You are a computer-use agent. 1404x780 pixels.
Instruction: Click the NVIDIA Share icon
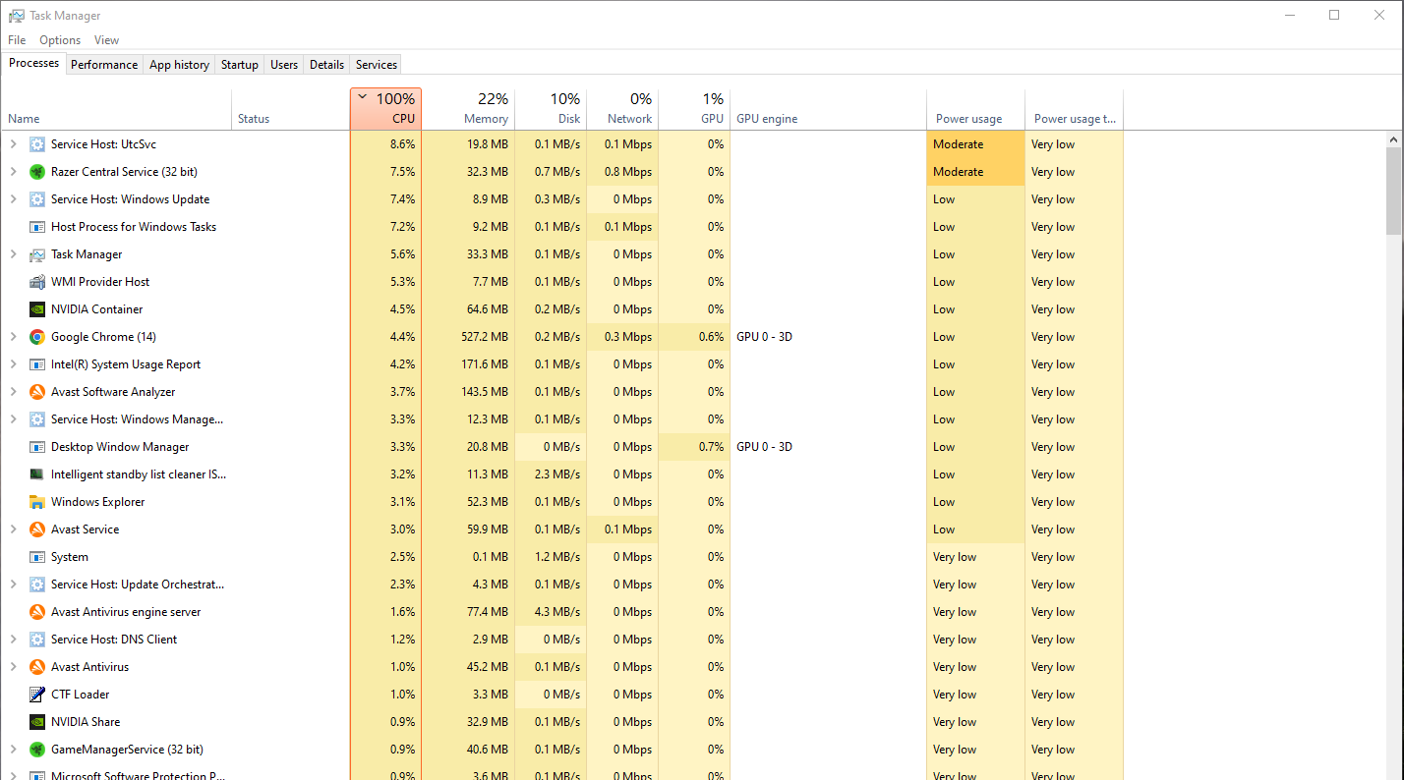coord(37,722)
